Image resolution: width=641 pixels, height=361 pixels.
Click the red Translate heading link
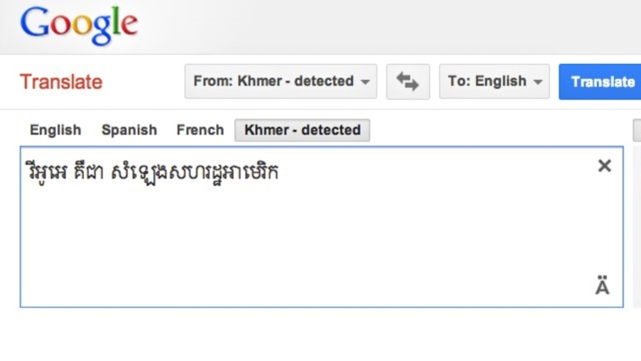[x=61, y=81]
